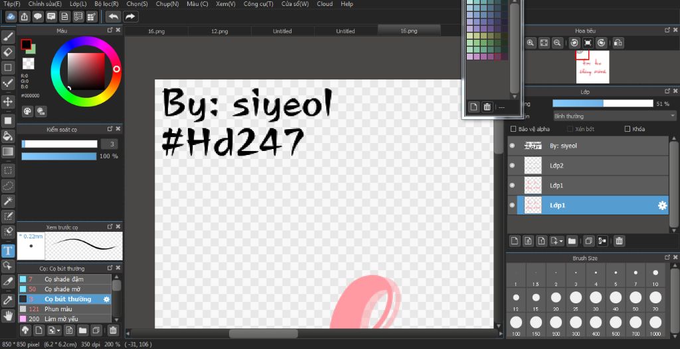
Task: Click the speech bubble toolbar icon
Action: (38, 17)
